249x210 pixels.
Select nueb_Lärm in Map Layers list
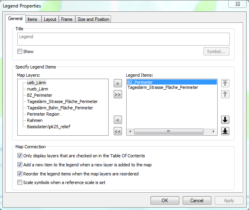click(x=38, y=89)
